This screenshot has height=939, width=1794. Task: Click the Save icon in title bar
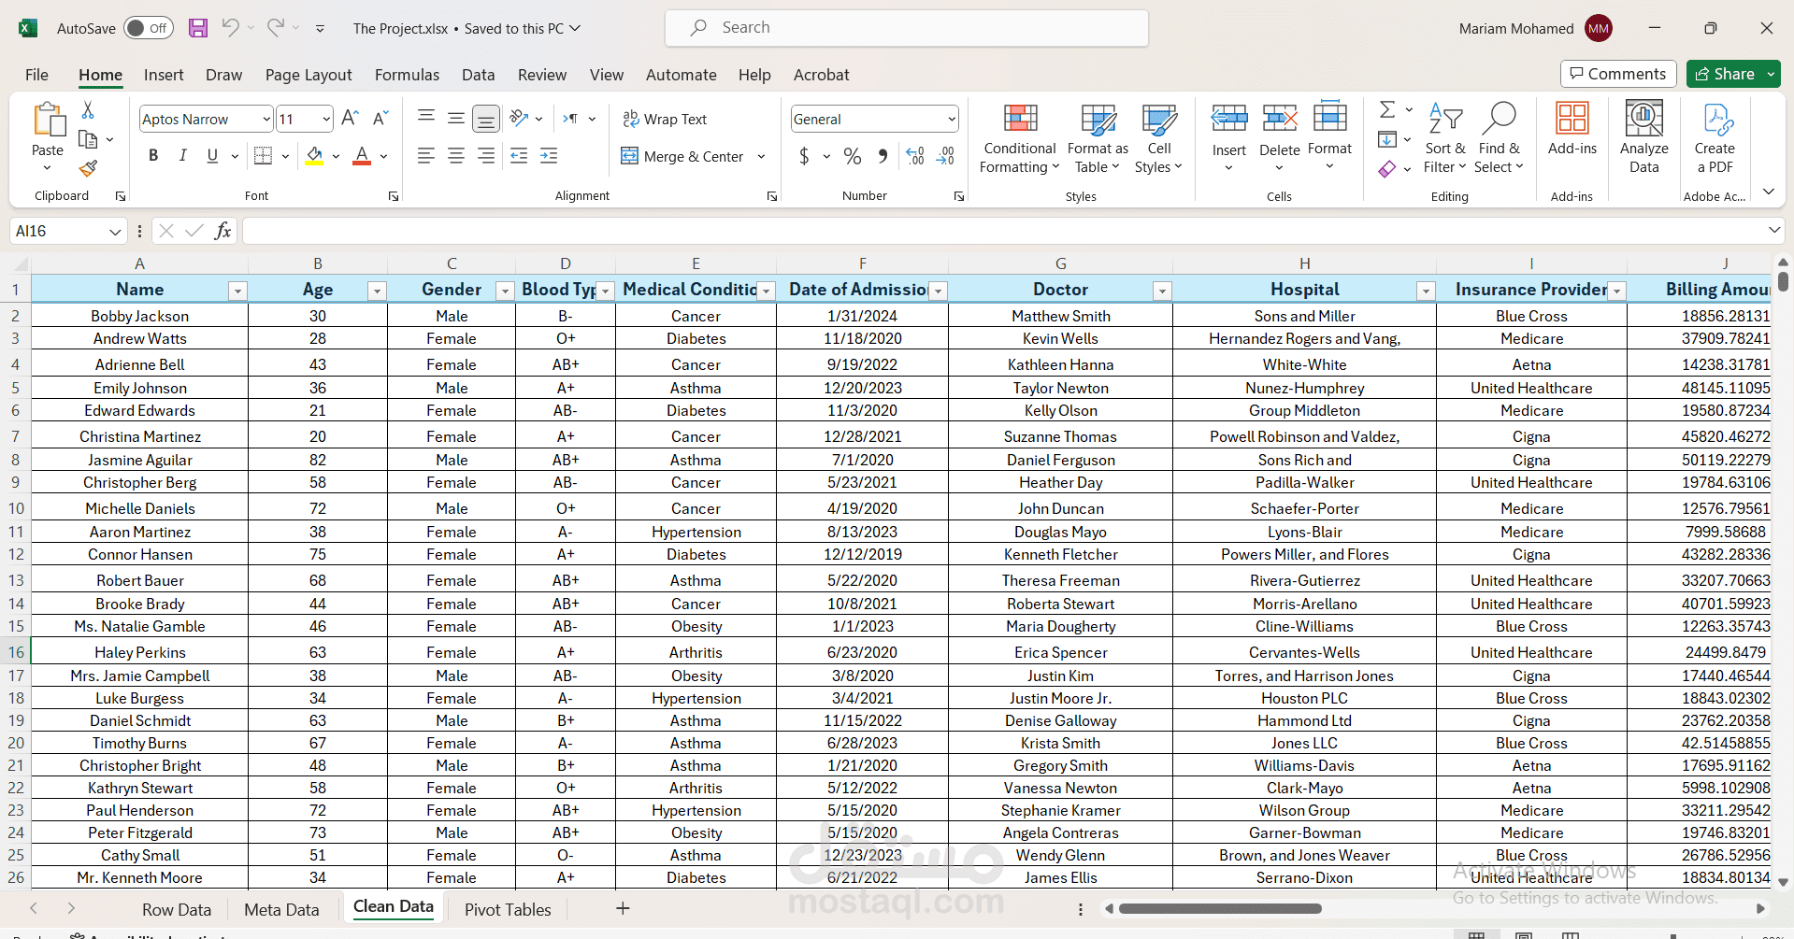(x=197, y=28)
